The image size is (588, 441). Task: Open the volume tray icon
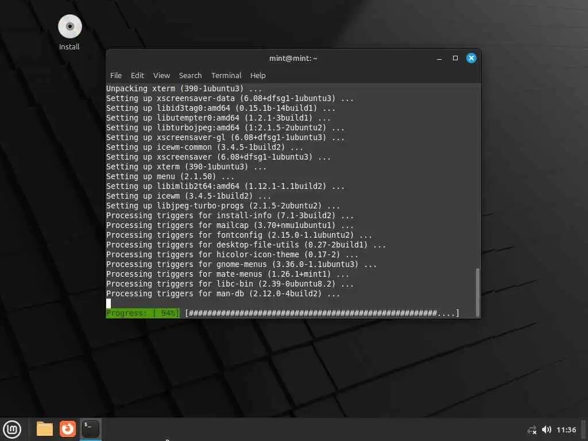point(547,430)
